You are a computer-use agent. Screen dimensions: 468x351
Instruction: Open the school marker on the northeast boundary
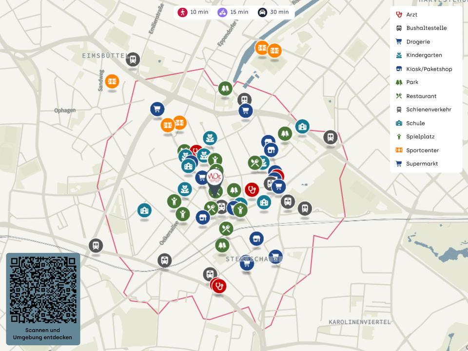click(302, 126)
